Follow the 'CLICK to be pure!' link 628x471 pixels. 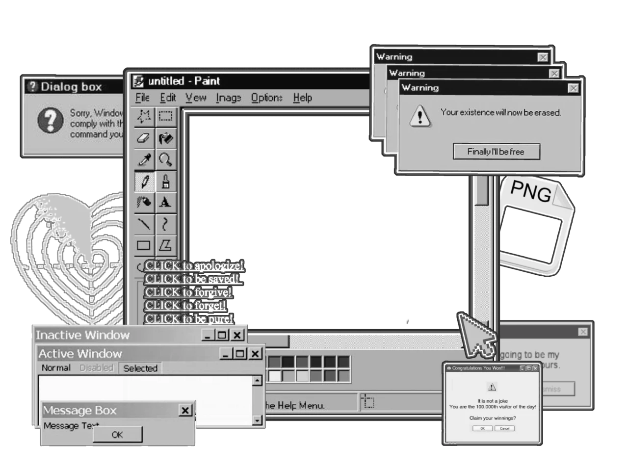(x=189, y=319)
